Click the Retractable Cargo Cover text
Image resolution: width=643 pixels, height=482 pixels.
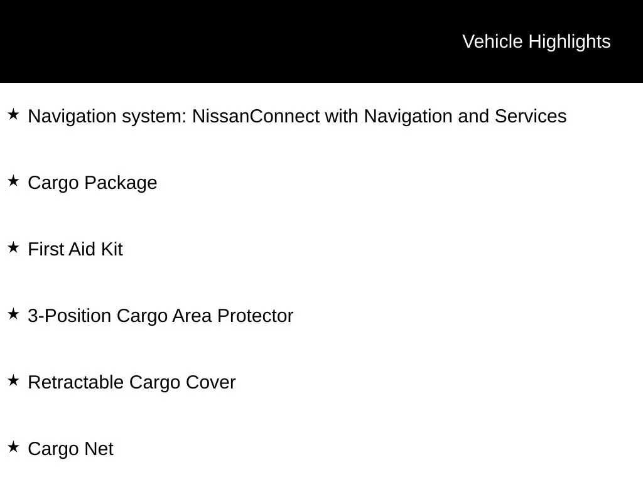132,382
